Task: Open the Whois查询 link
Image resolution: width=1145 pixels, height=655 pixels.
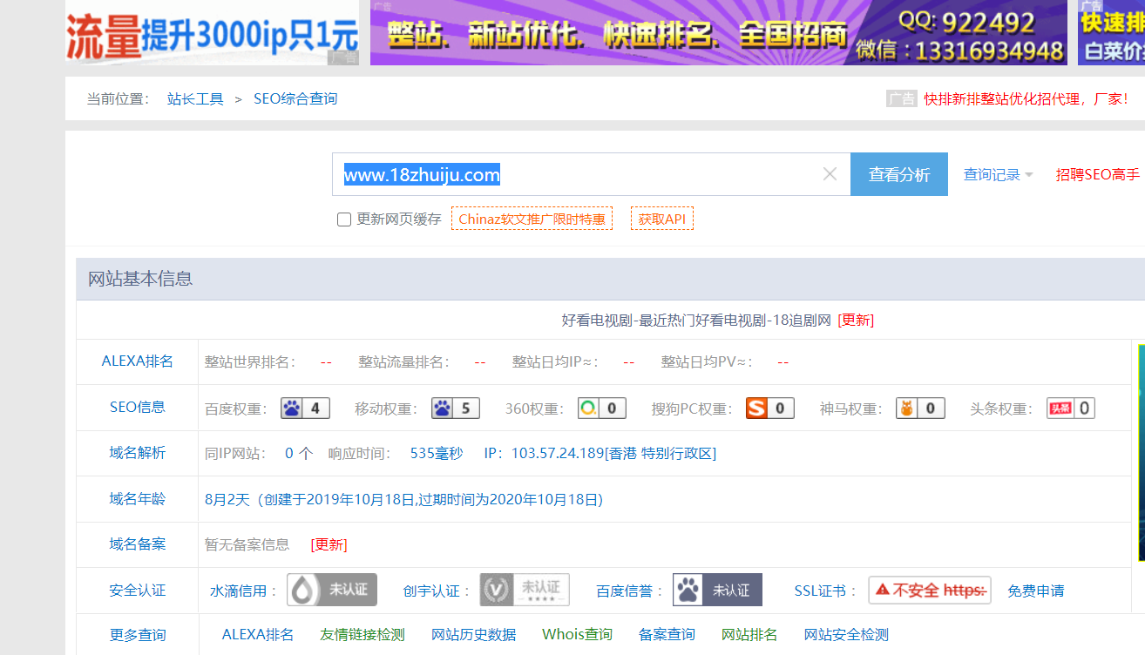Action: 577,634
